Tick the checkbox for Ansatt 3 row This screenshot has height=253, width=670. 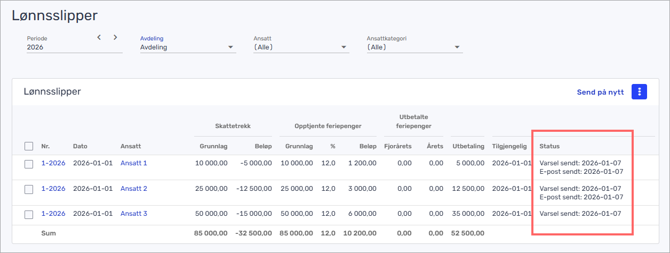click(29, 214)
